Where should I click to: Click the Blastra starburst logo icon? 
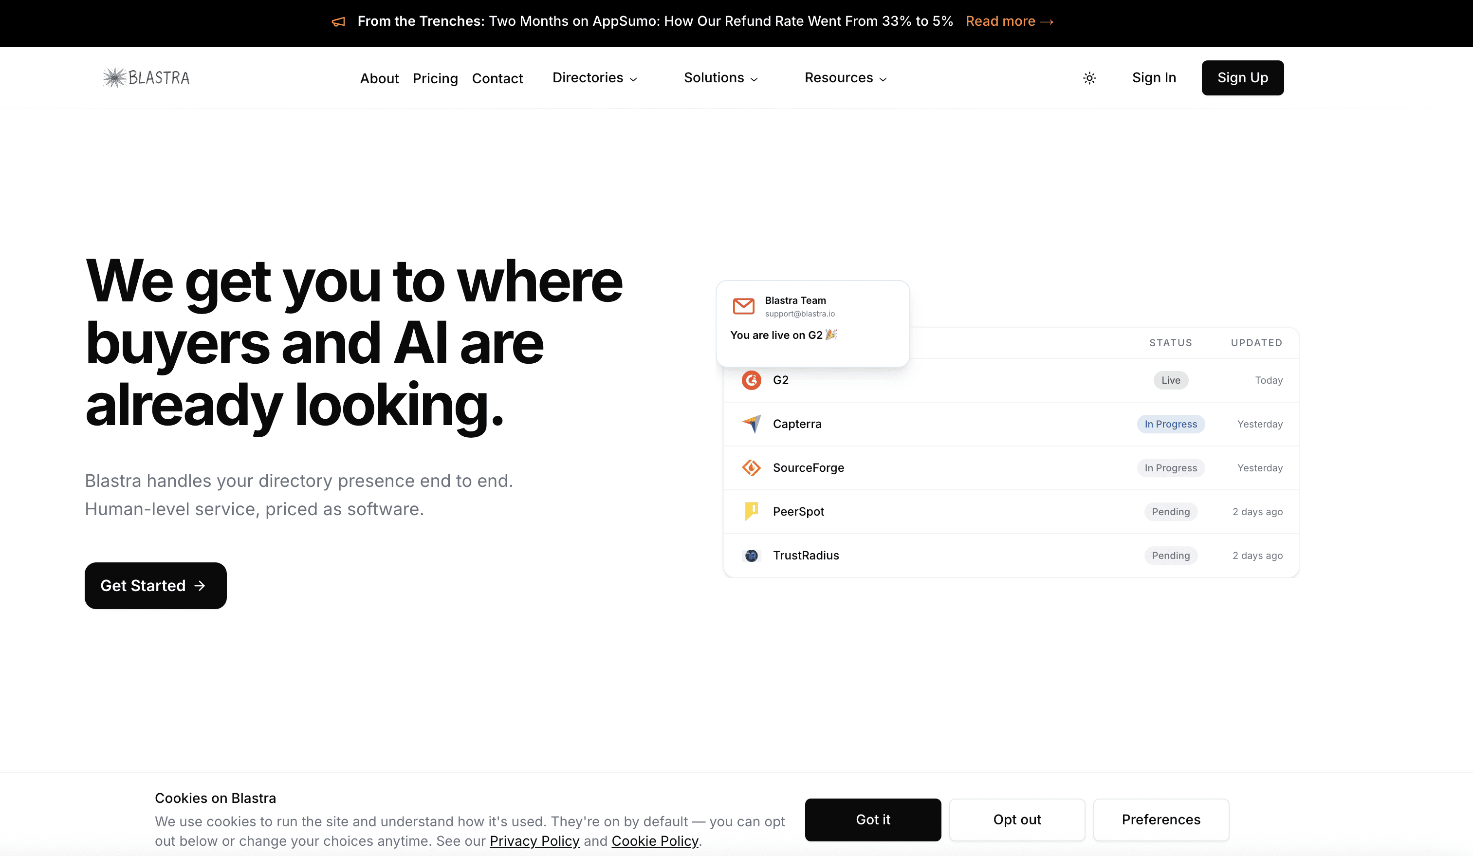pyautogui.click(x=114, y=78)
